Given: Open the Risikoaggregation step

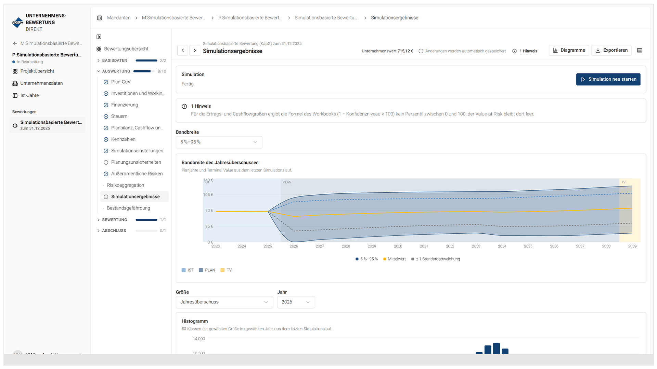Looking at the screenshot, I should 134,185.
